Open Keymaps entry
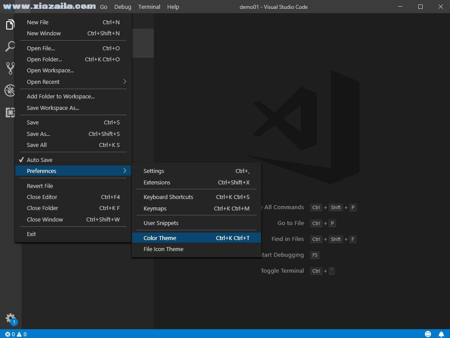Image resolution: width=450 pixels, height=338 pixels. coord(196,208)
